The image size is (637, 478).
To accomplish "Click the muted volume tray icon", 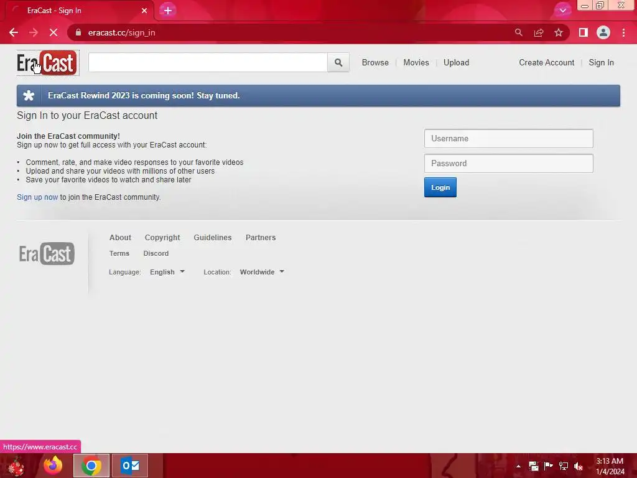I will 579,466.
